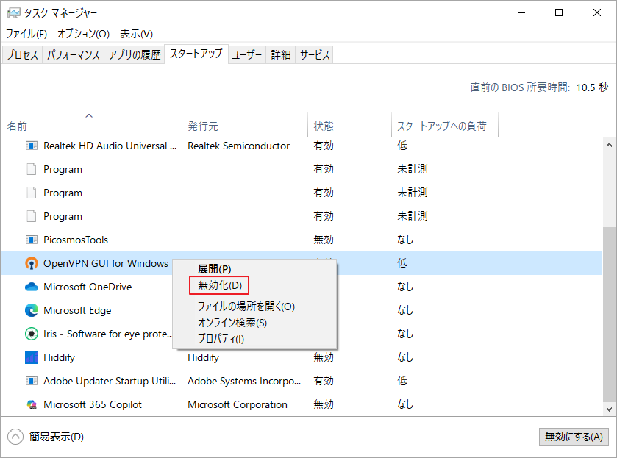The height and width of the screenshot is (458, 617).
Task: Click the PicosmosTools row icon
Action: (x=32, y=240)
